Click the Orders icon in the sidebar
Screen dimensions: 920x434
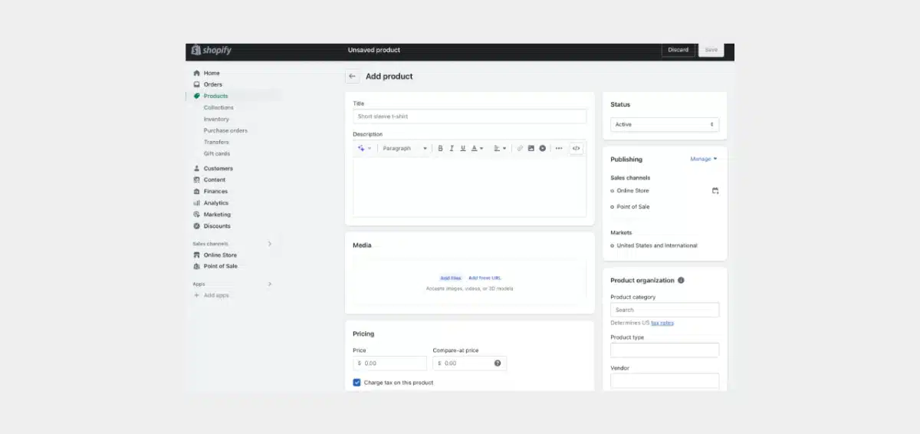click(x=197, y=84)
